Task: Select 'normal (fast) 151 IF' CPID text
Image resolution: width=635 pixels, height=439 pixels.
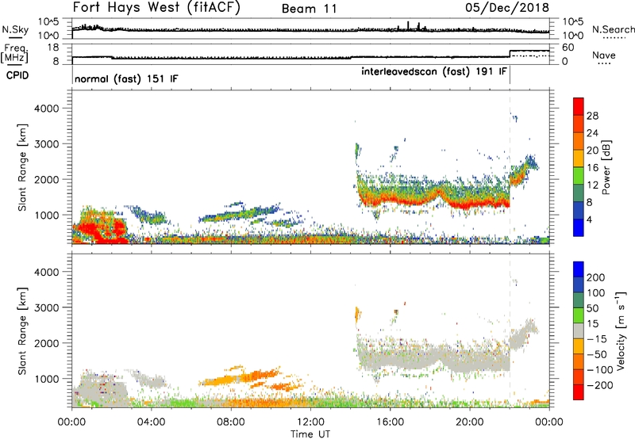Action: pyautogui.click(x=126, y=78)
